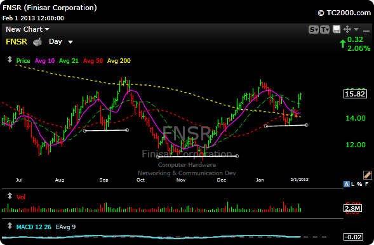Toggle the % percent scale option
The height and width of the screenshot is (245, 374).
coord(359,184)
